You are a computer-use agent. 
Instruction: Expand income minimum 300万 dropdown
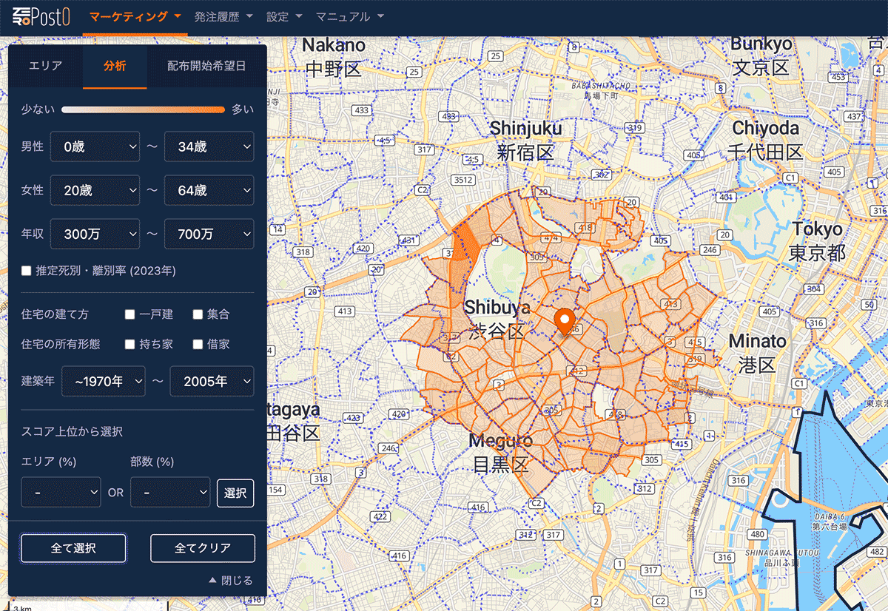[95, 234]
